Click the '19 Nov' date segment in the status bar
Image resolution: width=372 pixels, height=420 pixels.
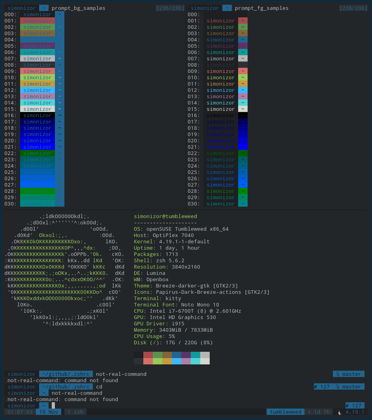[49, 412]
